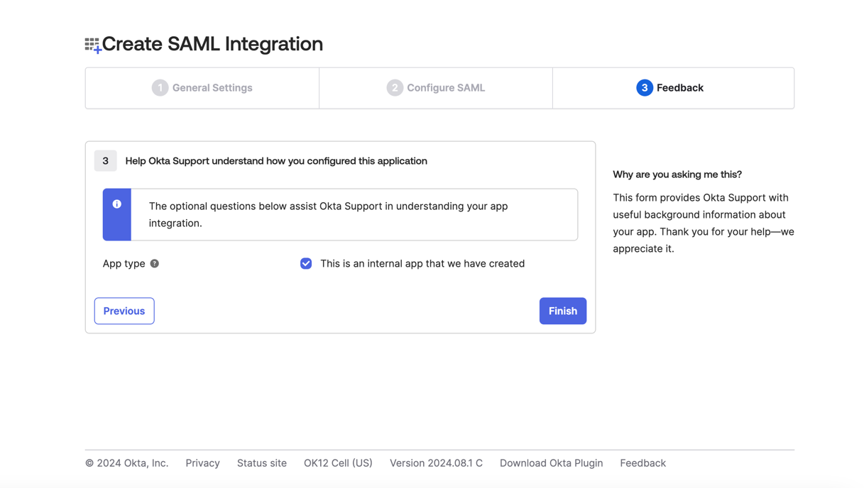Uncheck the internal app checkbox
This screenshot has height=488, width=864.
(x=305, y=263)
